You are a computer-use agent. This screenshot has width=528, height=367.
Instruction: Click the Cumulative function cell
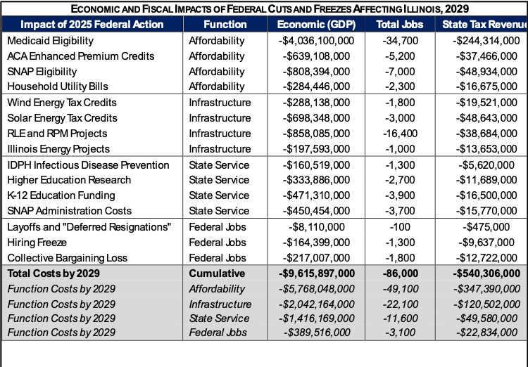(217, 273)
